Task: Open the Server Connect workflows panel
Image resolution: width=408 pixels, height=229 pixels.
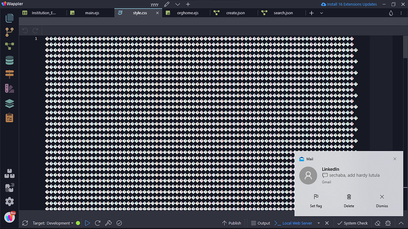Action: [x=10, y=46]
